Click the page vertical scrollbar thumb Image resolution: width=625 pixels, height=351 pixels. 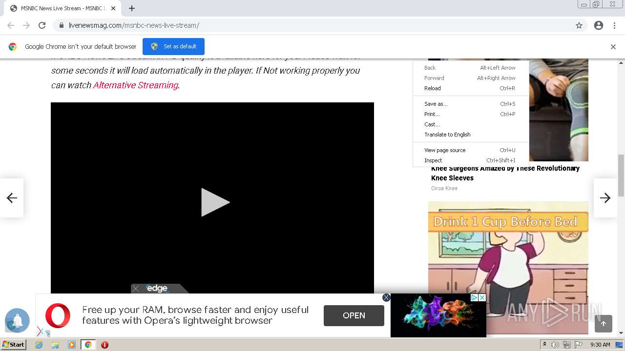pos(621,175)
